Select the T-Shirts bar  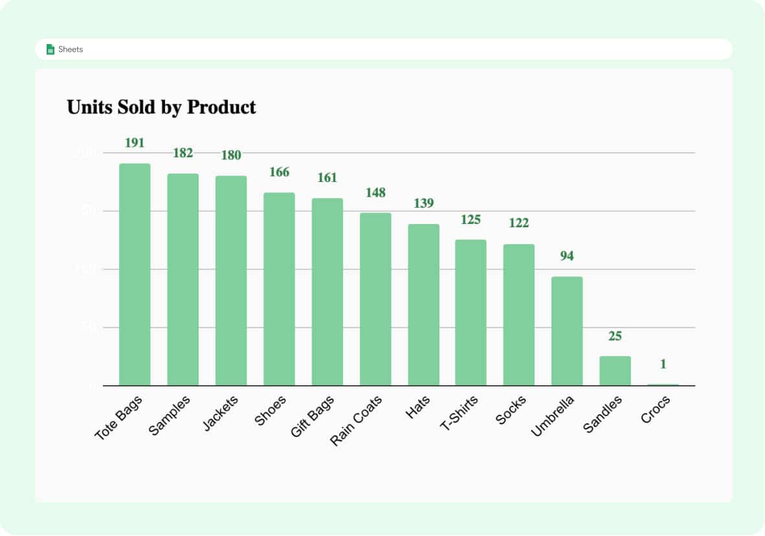click(x=471, y=313)
